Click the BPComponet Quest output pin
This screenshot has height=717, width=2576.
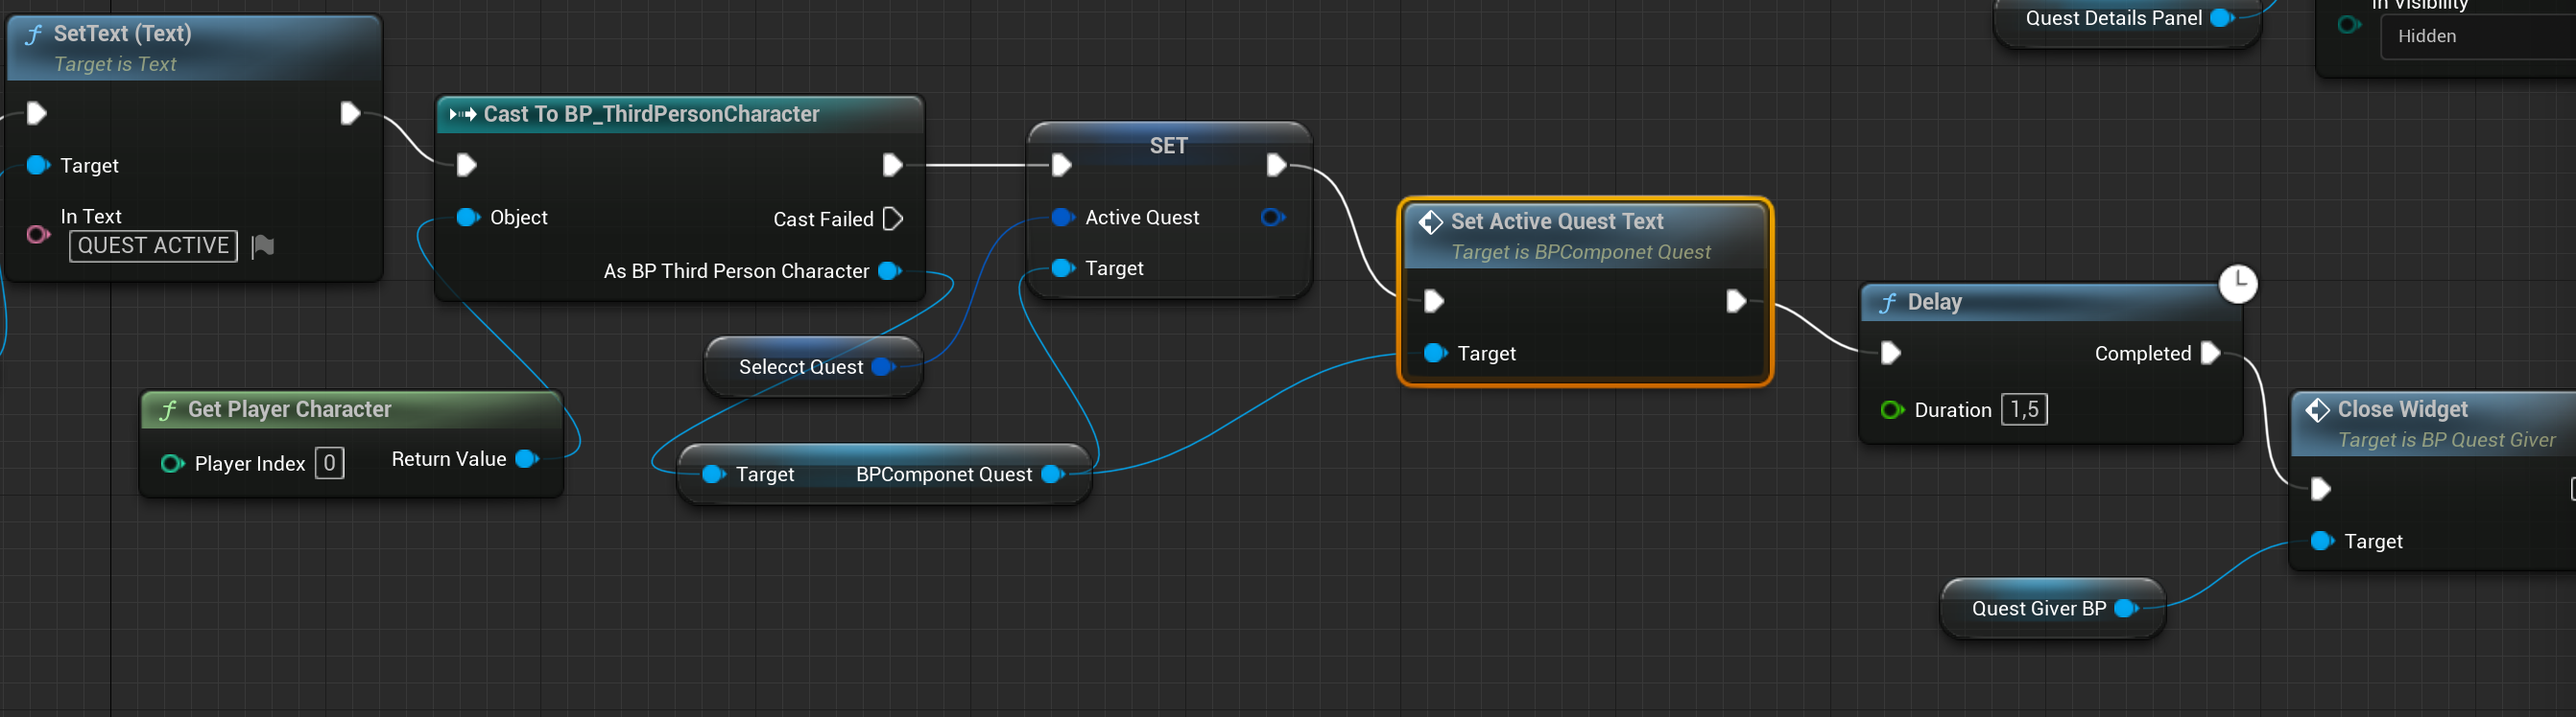tap(1053, 474)
